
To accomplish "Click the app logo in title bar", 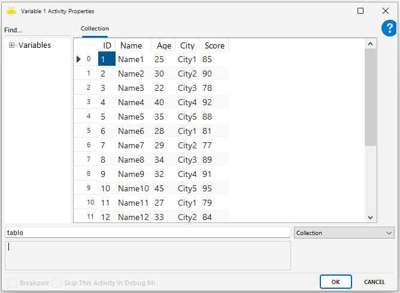I will pyautogui.click(x=11, y=11).
